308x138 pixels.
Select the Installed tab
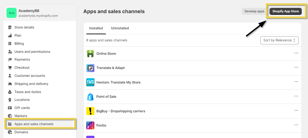click(96, 28)
